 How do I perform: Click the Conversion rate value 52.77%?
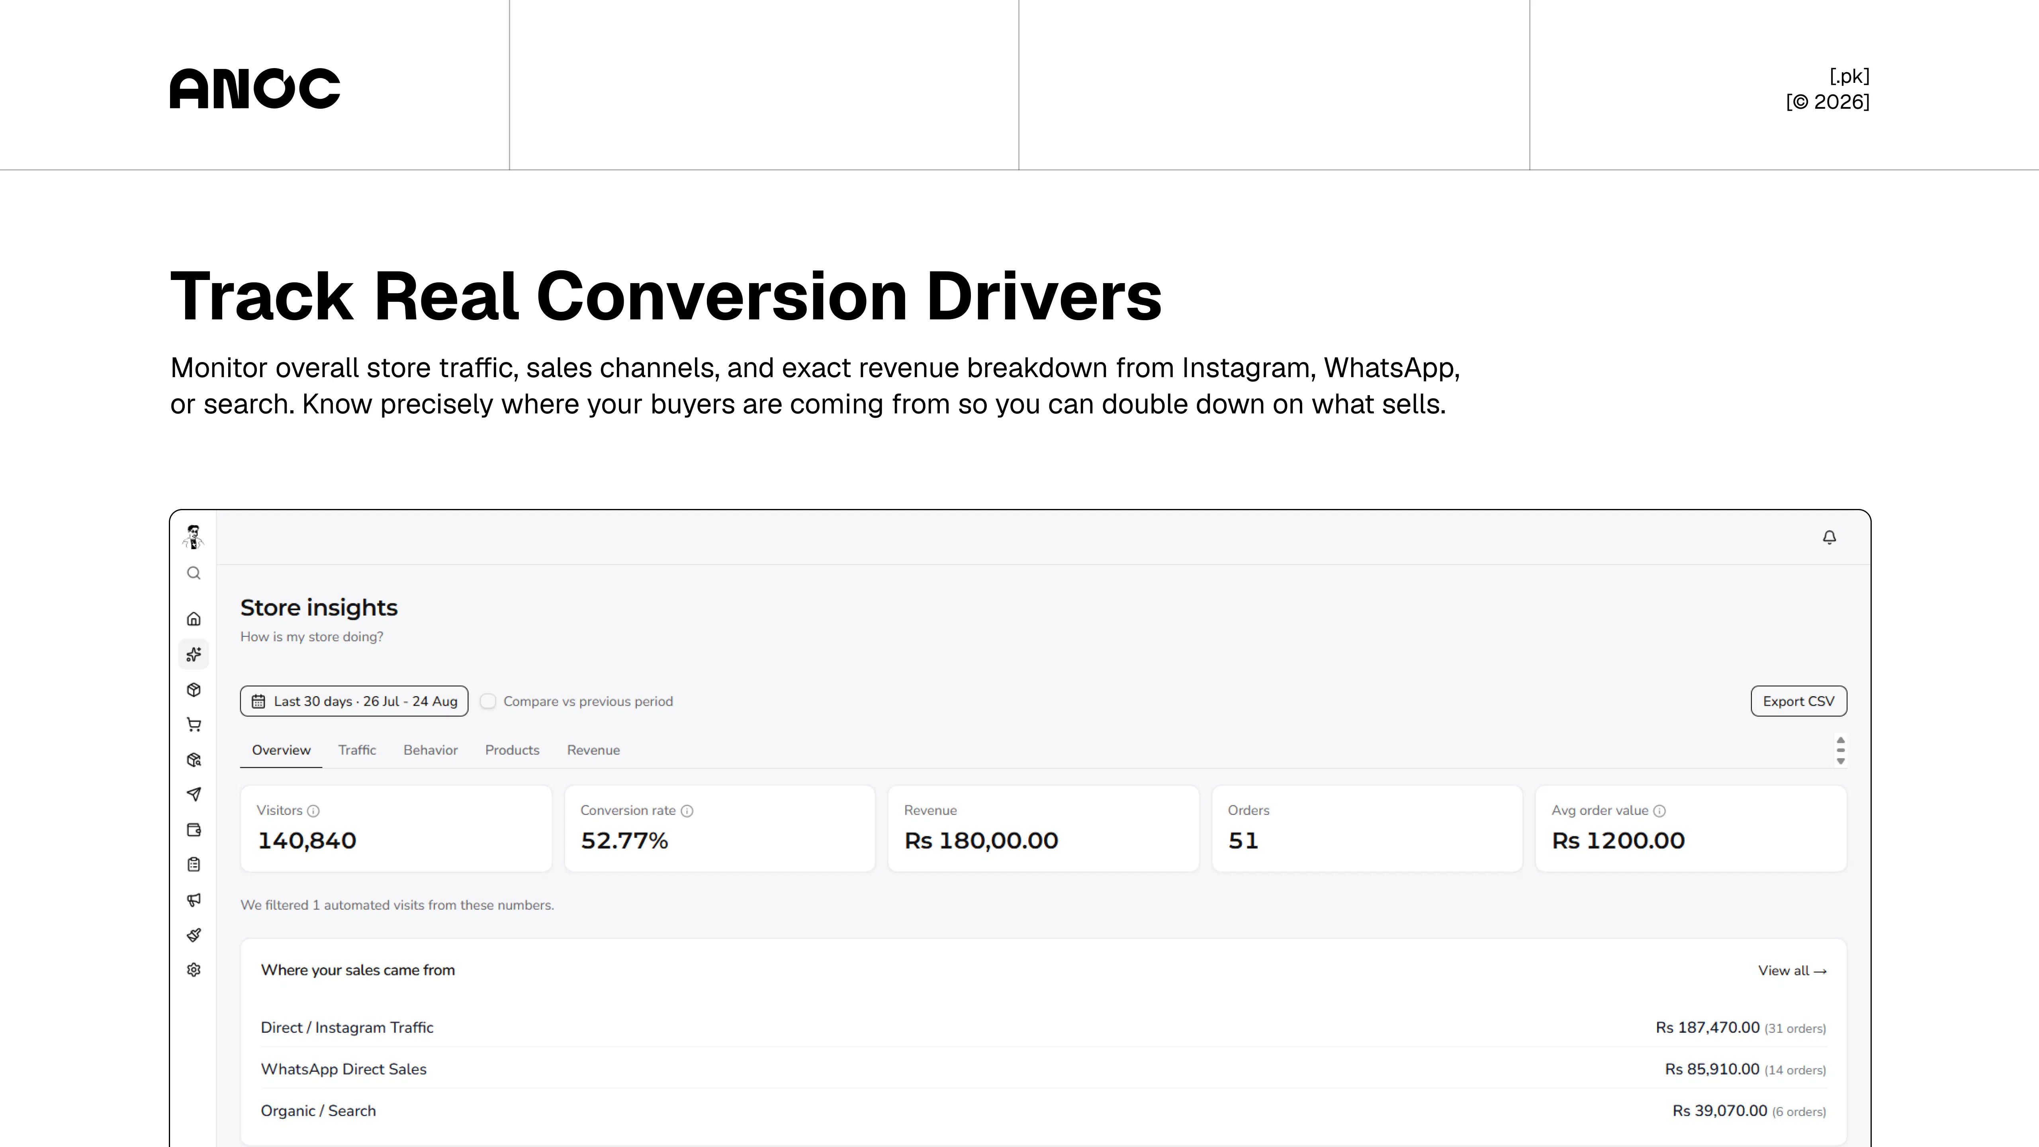coord(624,841)
